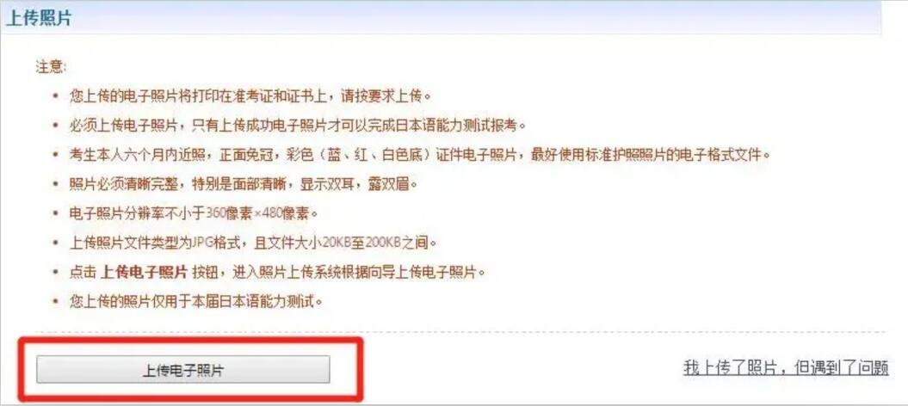Open the 我上传了照片，但遇到了问题 link
This screenshot has height=406, width=908.
click(786, 368)
